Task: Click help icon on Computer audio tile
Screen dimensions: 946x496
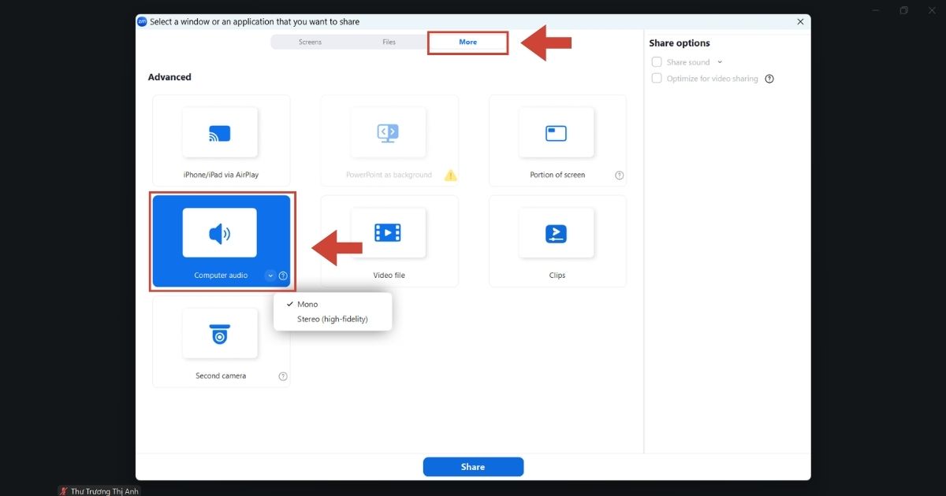Action: point(283,276)
